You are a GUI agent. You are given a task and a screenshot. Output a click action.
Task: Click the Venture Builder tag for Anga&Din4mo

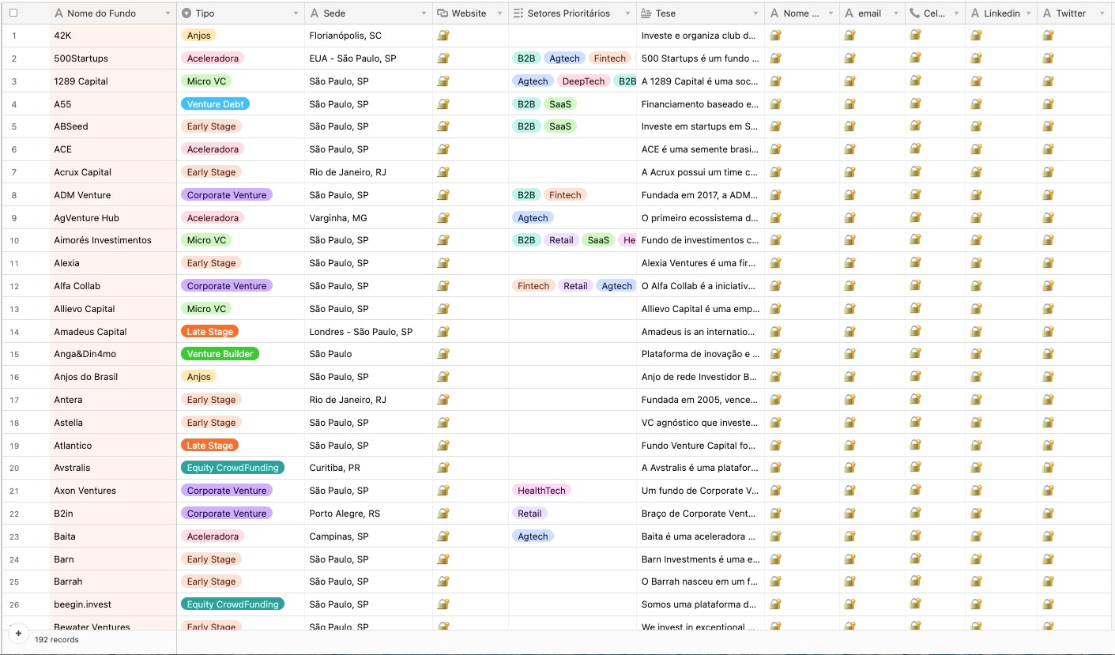(220, 354)
